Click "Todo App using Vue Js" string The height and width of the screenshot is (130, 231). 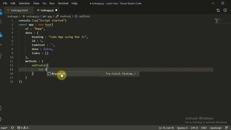click(x=67, y=37)
